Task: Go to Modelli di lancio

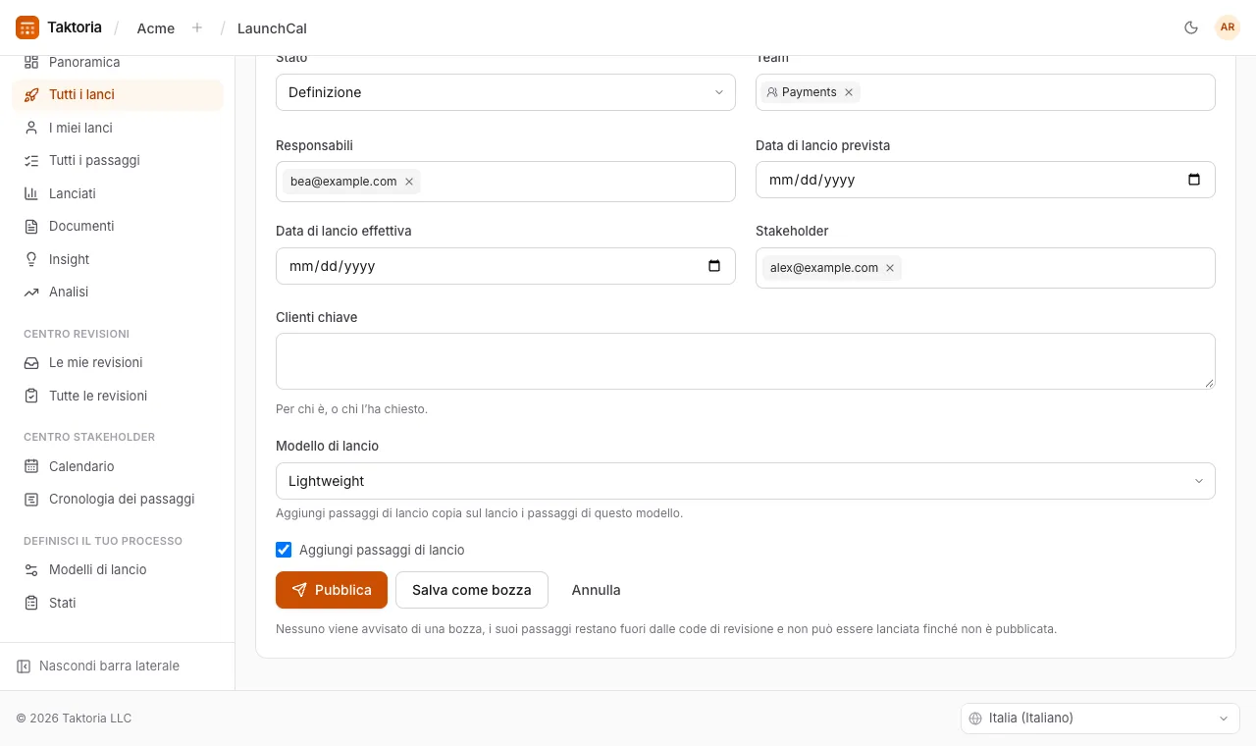Action: [118, 569]
